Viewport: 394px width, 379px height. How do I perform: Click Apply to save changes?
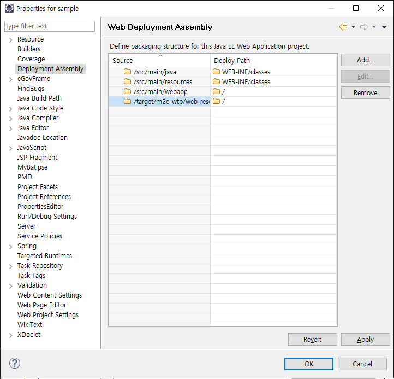coord(365,340)
